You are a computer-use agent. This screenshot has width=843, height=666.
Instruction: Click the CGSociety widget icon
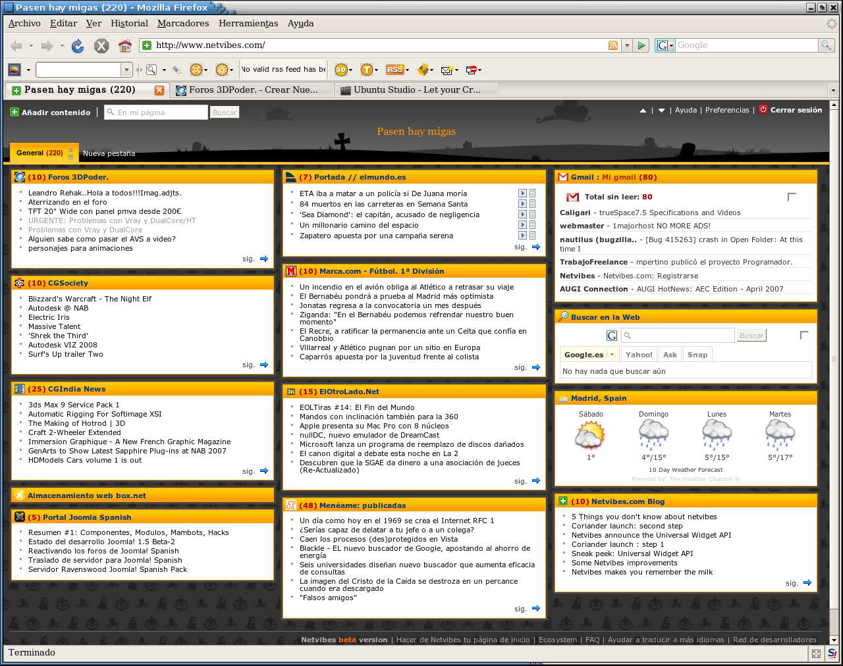tap(20, 283)
